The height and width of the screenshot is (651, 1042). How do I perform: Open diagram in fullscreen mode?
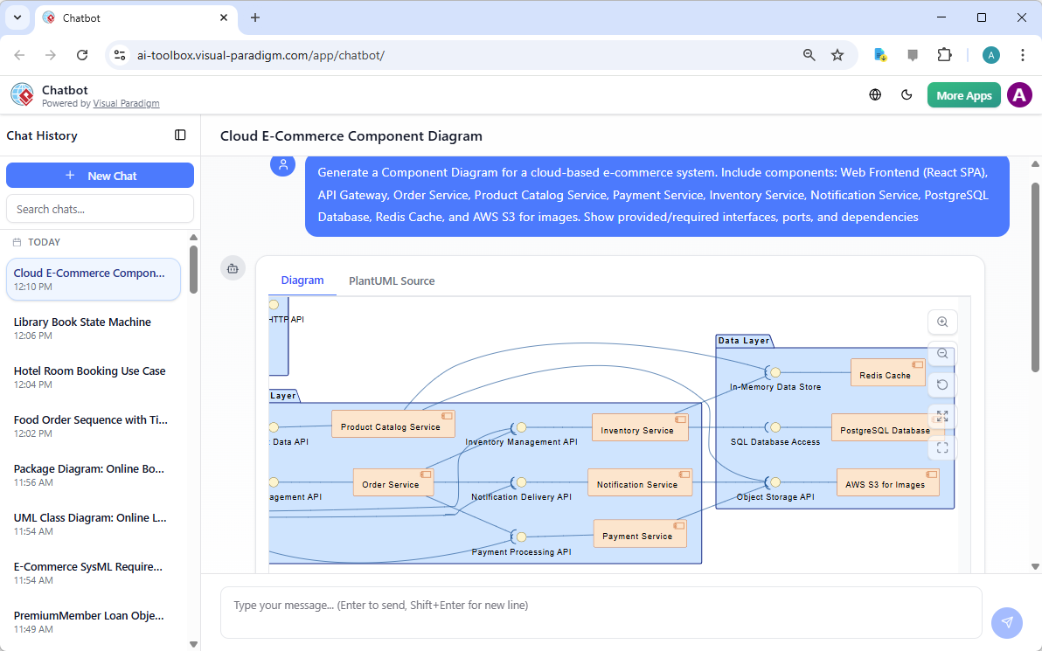(x=942, y=447)
